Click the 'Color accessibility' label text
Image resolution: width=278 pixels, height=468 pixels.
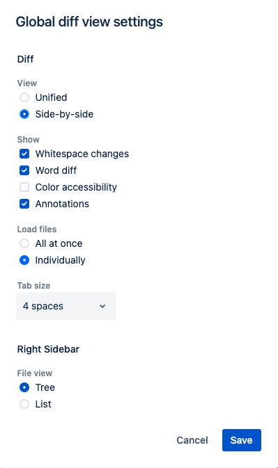[76, 187]
